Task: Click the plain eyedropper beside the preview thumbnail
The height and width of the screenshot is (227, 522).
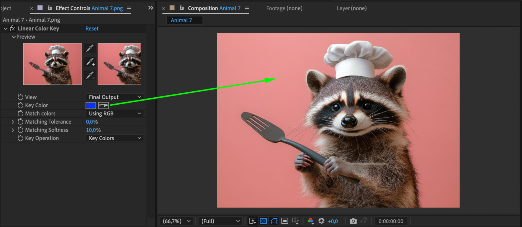Action: tap(90, 48)
